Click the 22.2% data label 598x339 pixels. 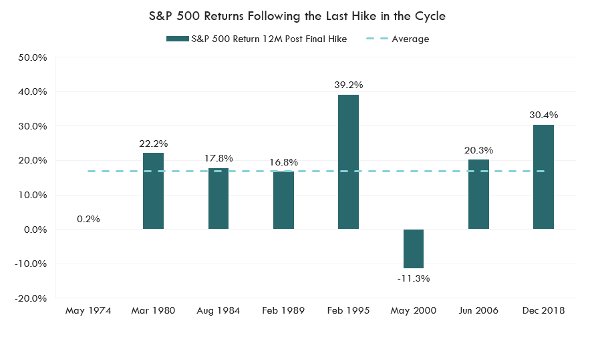[153, 143]
